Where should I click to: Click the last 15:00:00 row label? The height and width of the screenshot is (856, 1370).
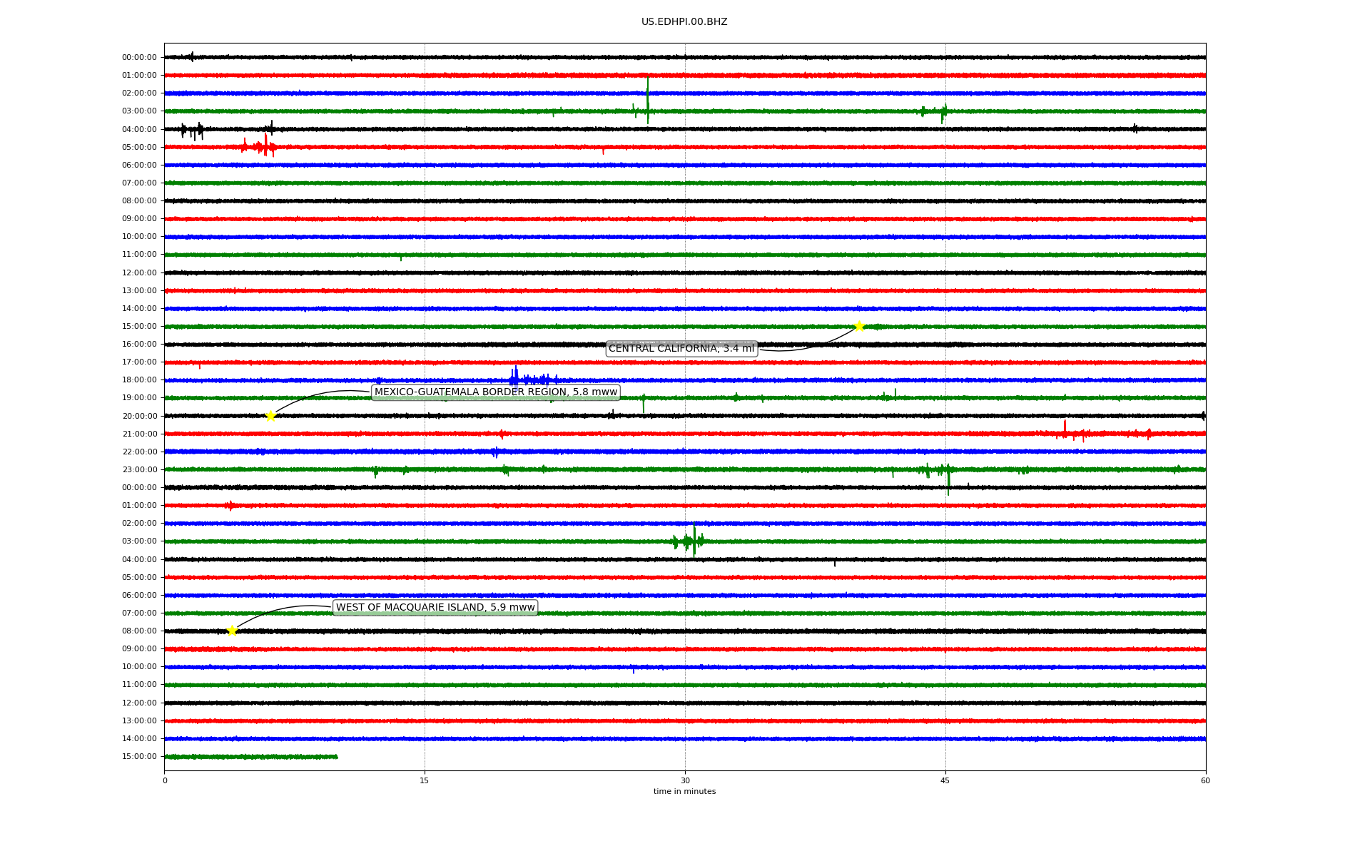click(139, 757)
